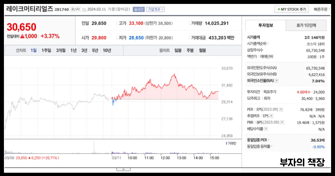Open help icon beside 외국인소진율(B/A)
The width and height of the screenshot is (335, 176).
[x=276, y=81]
